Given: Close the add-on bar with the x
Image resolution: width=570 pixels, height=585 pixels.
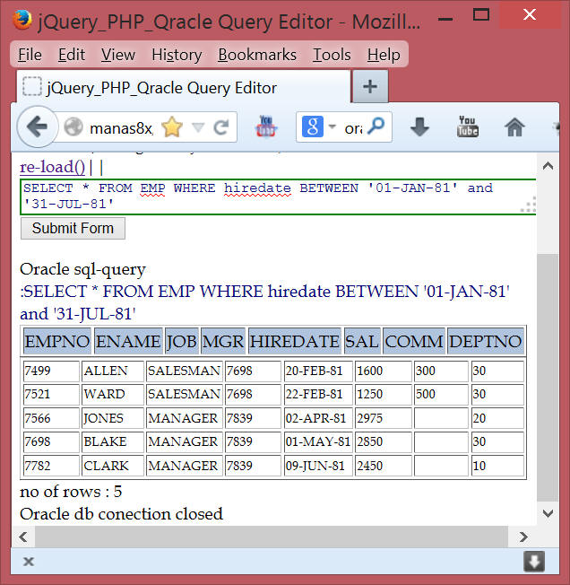Looking at the screenshot, I should coord(29,562).
